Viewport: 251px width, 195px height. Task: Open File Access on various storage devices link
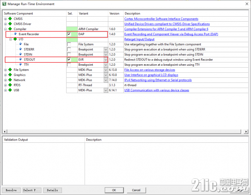pos(150,70)
